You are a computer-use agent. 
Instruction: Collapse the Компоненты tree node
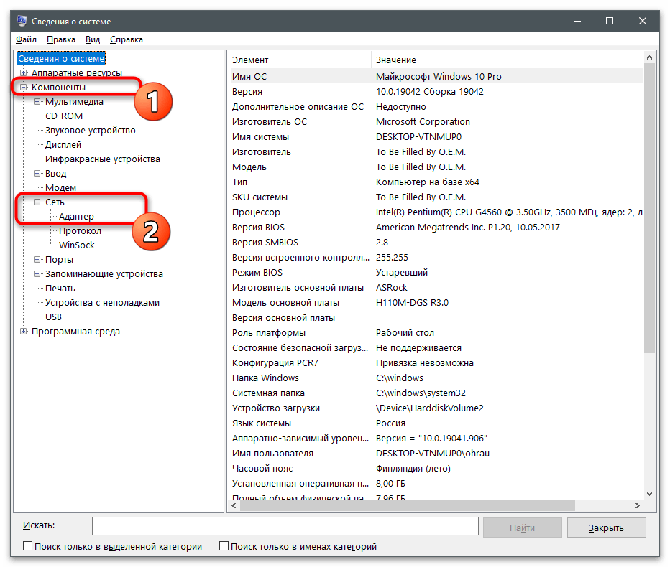(x=24, y=88)
